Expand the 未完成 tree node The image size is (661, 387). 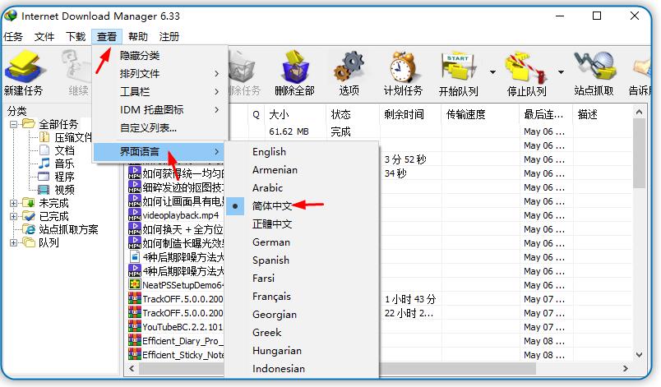point(13,203)
